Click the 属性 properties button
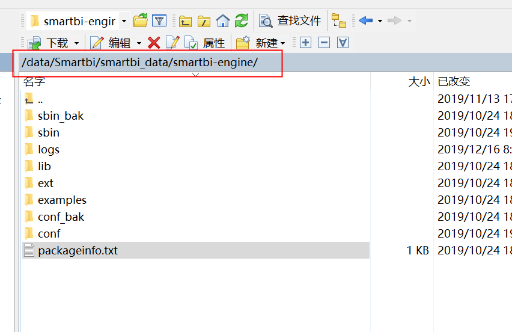Viewport: 512px width, 332px height. point(205,43)
